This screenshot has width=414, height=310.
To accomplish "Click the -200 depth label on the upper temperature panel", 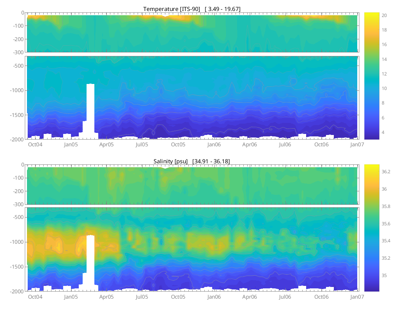I will pyautogui.click(x=18, y=39).
